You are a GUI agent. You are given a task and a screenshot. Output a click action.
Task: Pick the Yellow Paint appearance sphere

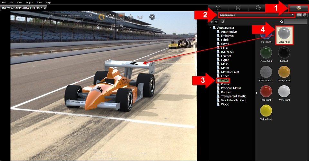point(266,110)
